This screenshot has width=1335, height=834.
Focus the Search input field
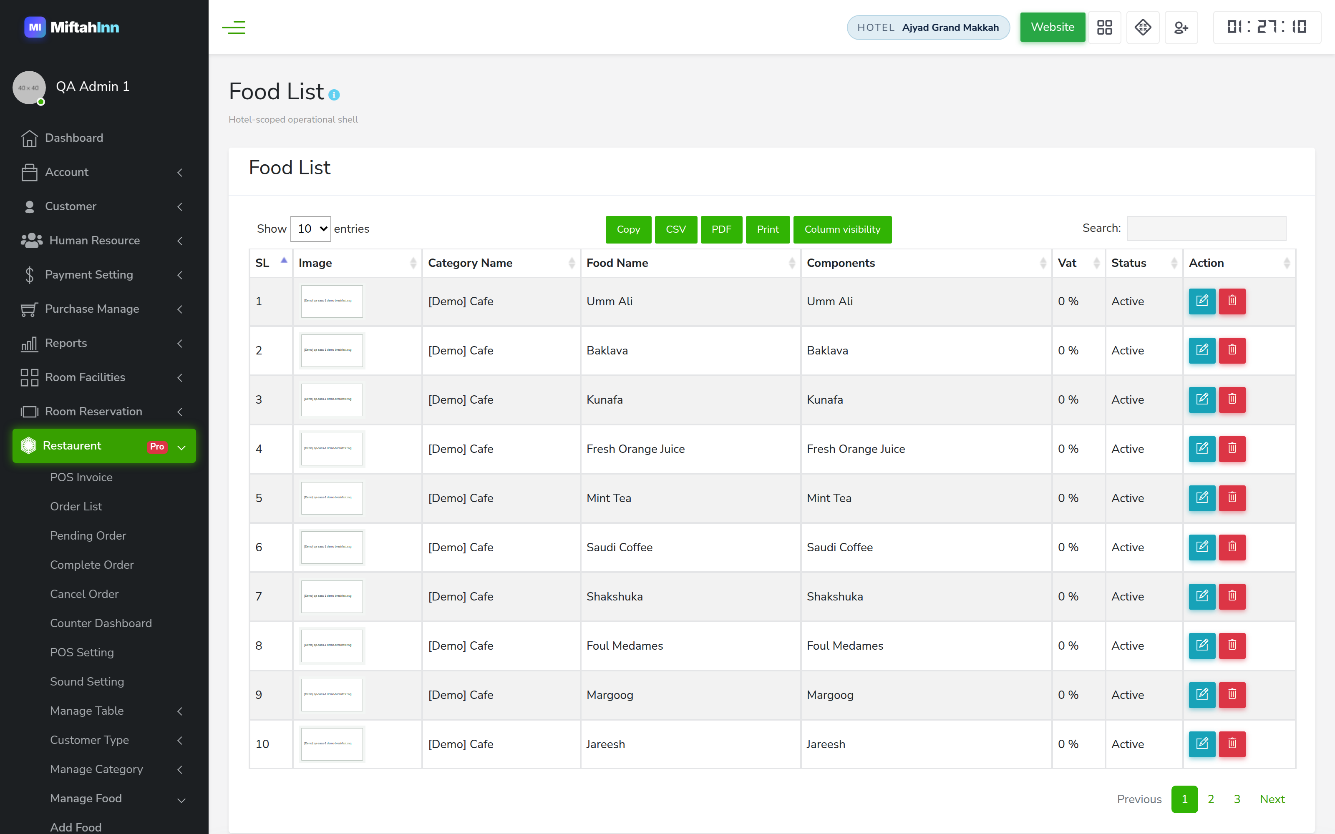pos(1207,229)
